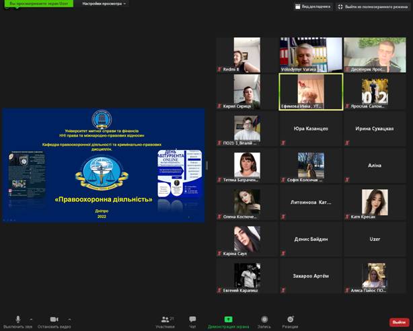Select the Redmi 8 video tile

point(247,54)
